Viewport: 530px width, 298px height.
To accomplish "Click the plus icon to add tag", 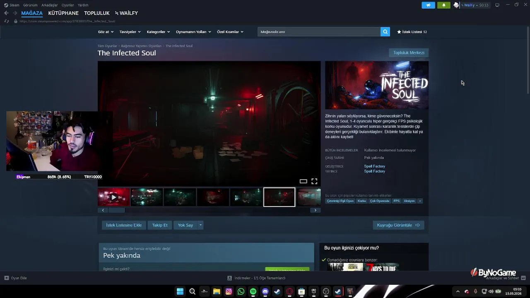I will click(x=420, y=201).
